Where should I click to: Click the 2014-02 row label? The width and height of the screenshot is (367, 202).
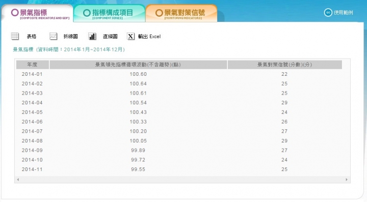[32, 84]
